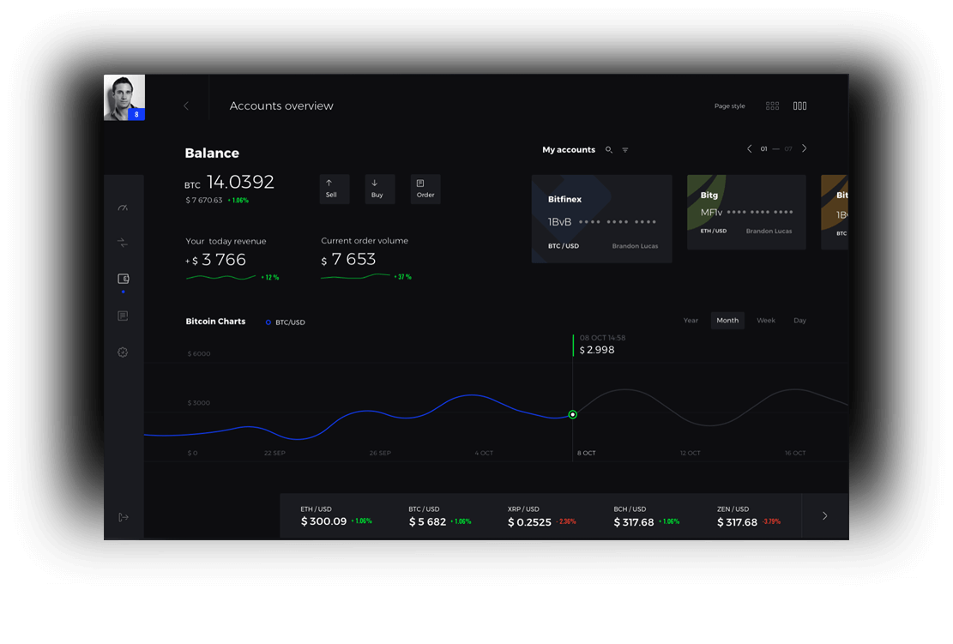Switch page style to column layout

799,105
